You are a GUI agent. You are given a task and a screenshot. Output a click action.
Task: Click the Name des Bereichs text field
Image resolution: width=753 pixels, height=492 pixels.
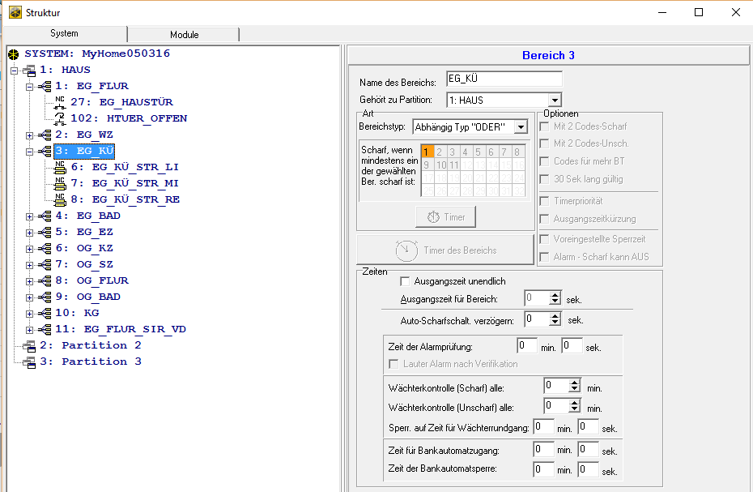click(x=503, y=80)
